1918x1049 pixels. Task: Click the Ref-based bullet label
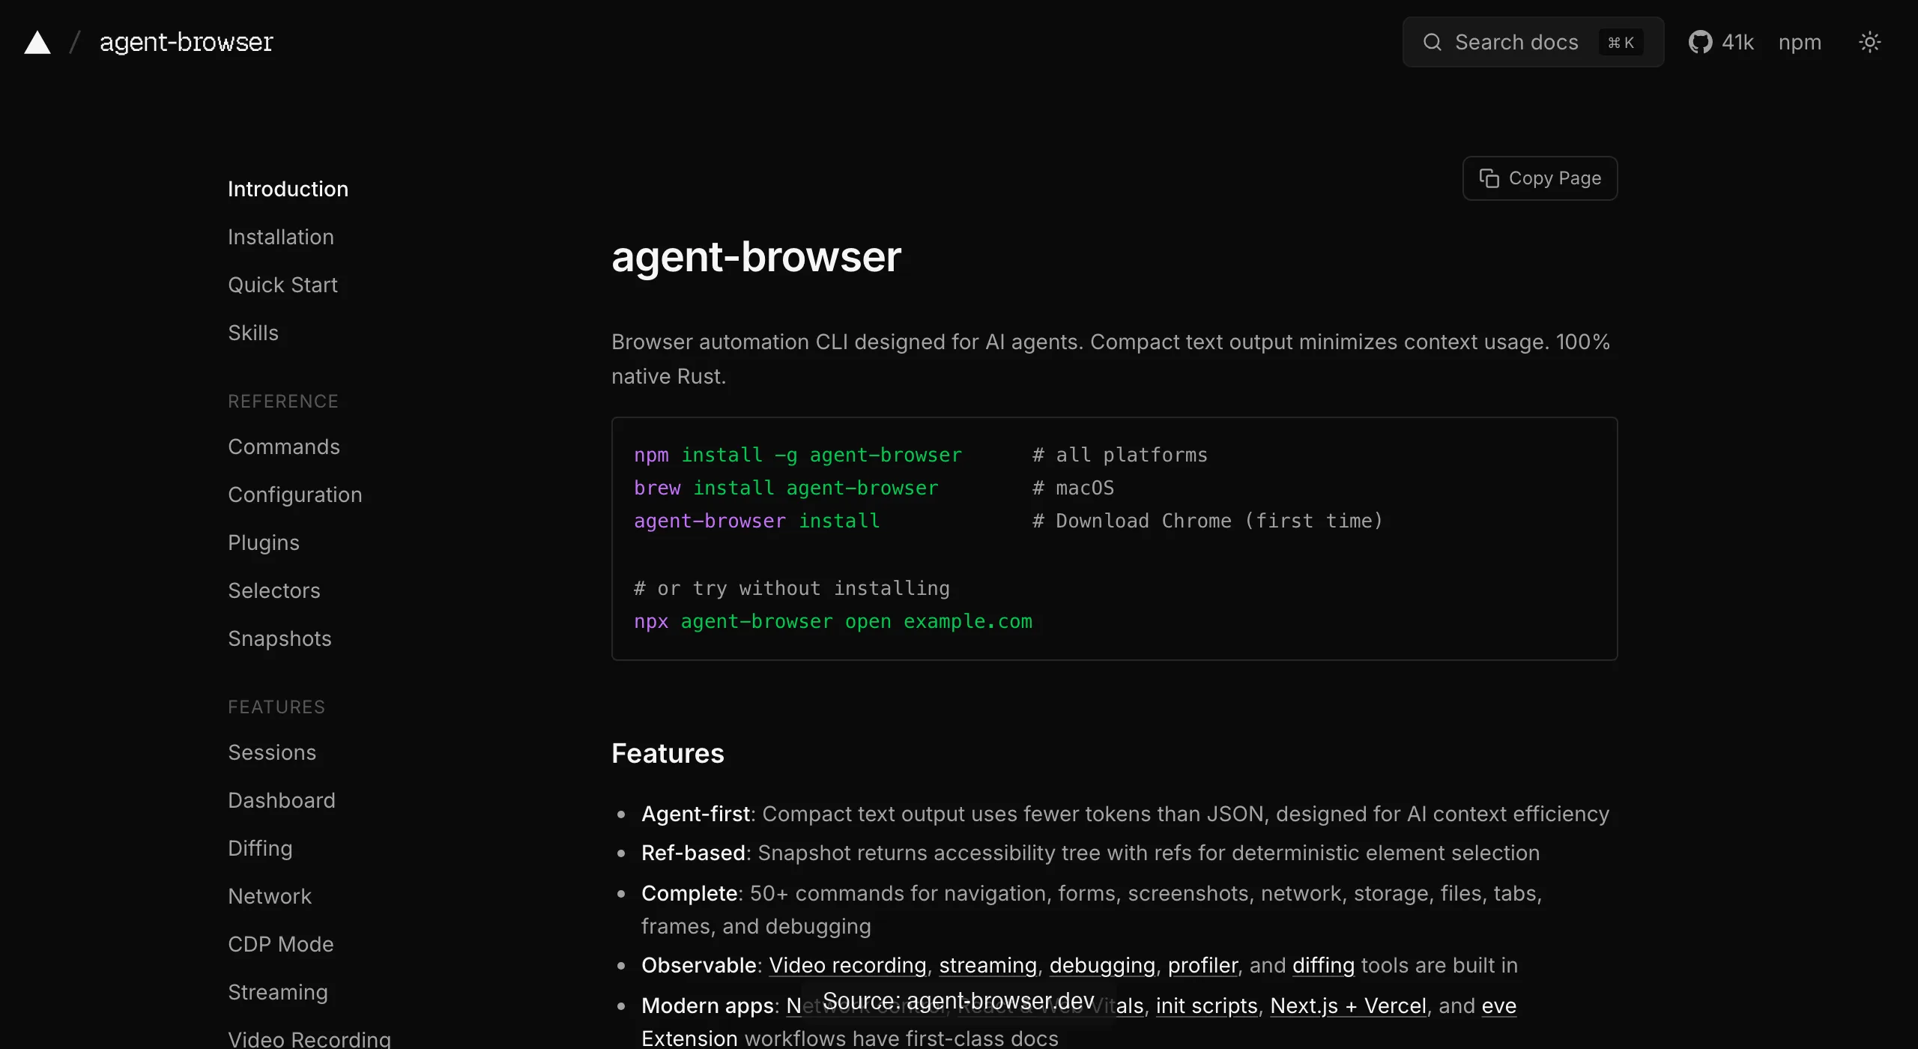click(x=693, y=853)
